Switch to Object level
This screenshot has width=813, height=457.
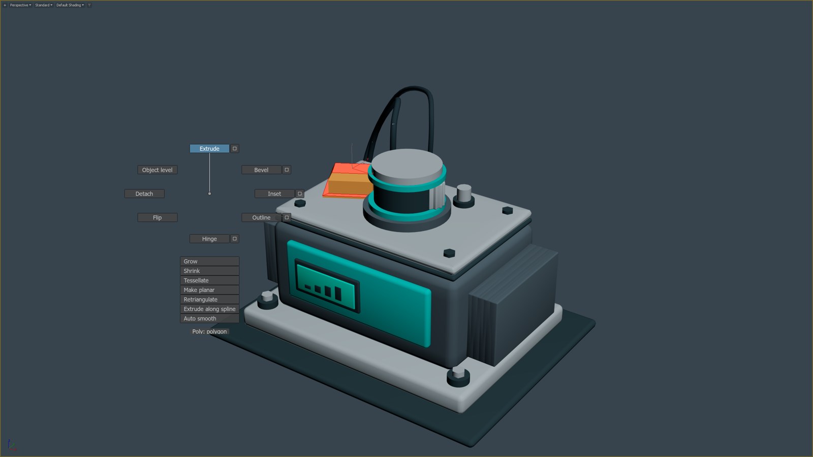[158, 170]
